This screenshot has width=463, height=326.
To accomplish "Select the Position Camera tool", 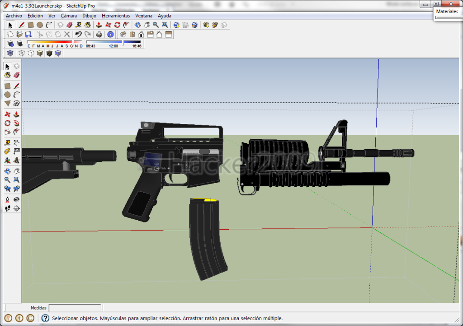I will coord(8,199).
